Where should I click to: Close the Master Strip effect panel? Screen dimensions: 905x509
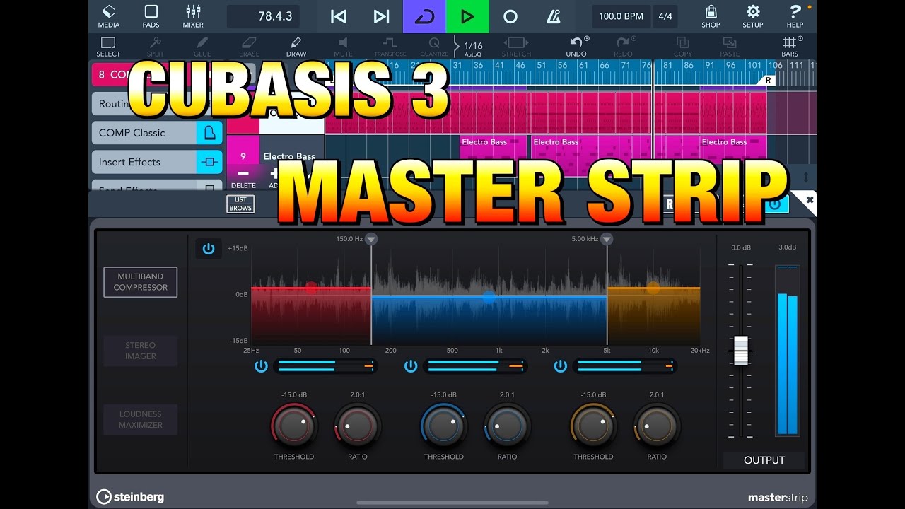pyautogui.click(x=810, y=200)
